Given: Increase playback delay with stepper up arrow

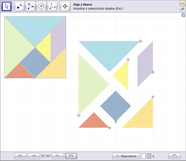Looking at the screenshot, I should point(149,155).
